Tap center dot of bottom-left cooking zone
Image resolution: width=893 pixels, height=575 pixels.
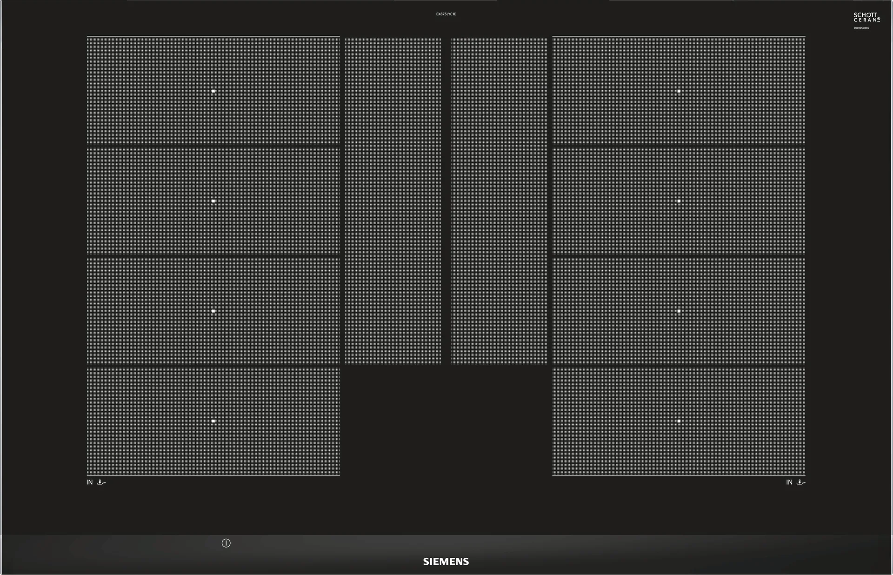[213, 421]
